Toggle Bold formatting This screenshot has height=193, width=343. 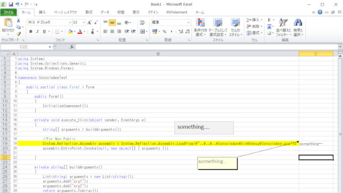click(31, 32)
